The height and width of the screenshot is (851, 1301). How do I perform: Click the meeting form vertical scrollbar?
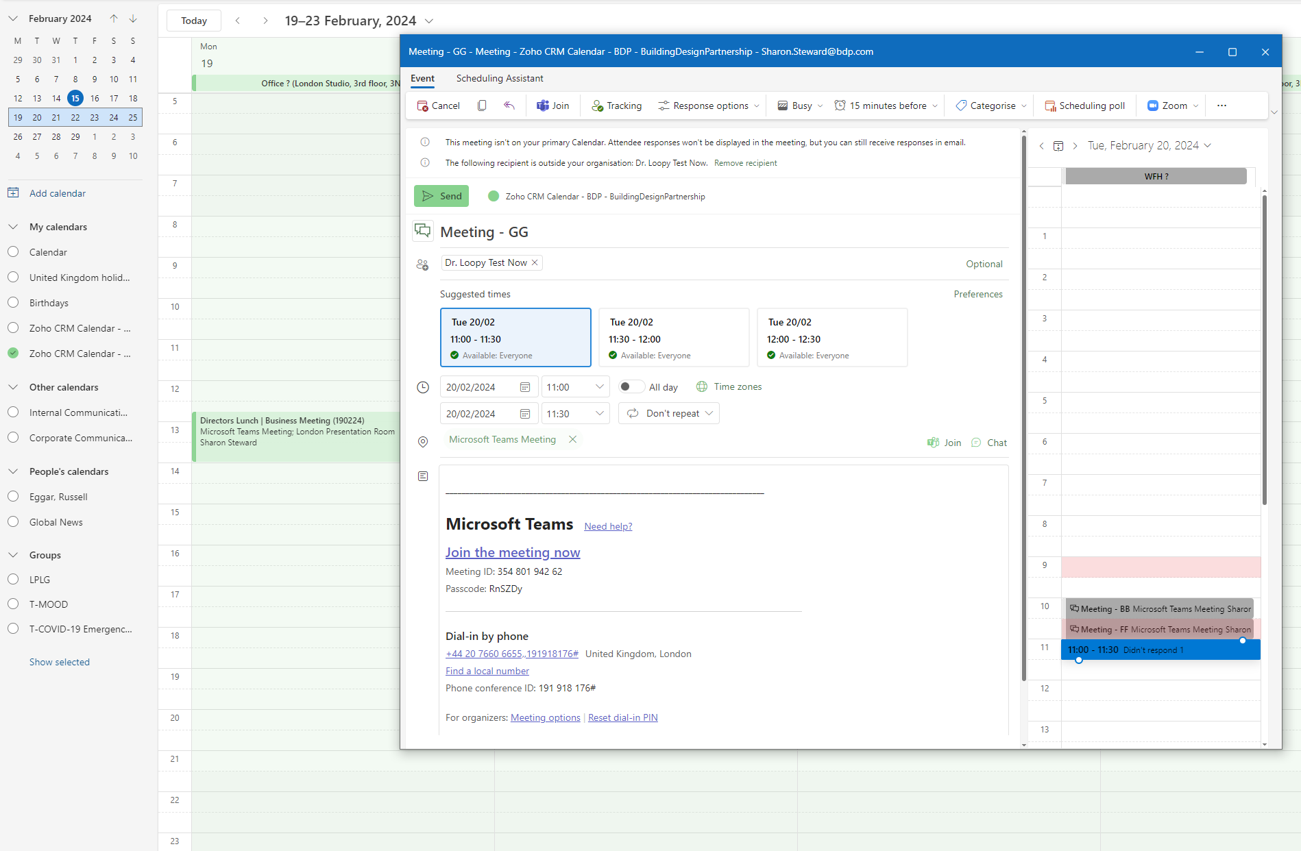tap(1024, 408)
